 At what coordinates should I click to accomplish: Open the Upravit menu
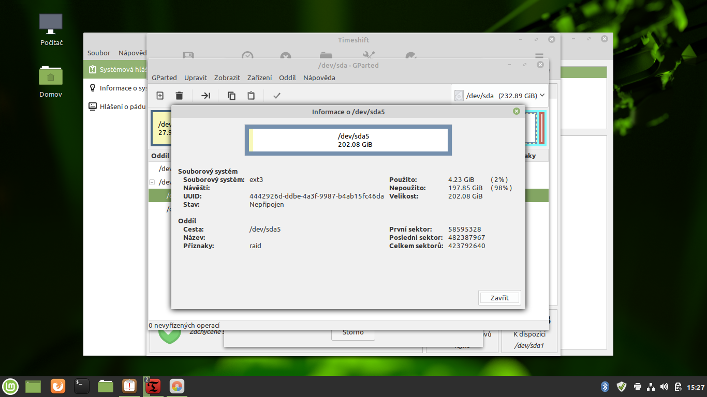[x=196, y=78]
